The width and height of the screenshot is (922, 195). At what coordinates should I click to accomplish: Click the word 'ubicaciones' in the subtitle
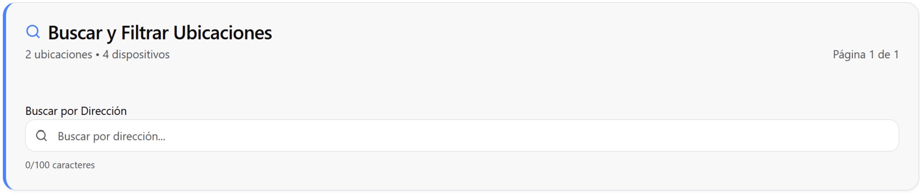tap(63, 55)
